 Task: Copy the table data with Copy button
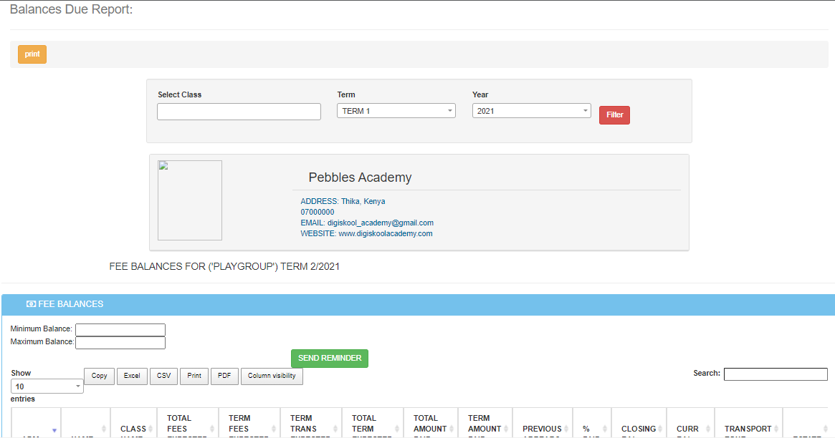pyautogui.click(x=100, y=376)
